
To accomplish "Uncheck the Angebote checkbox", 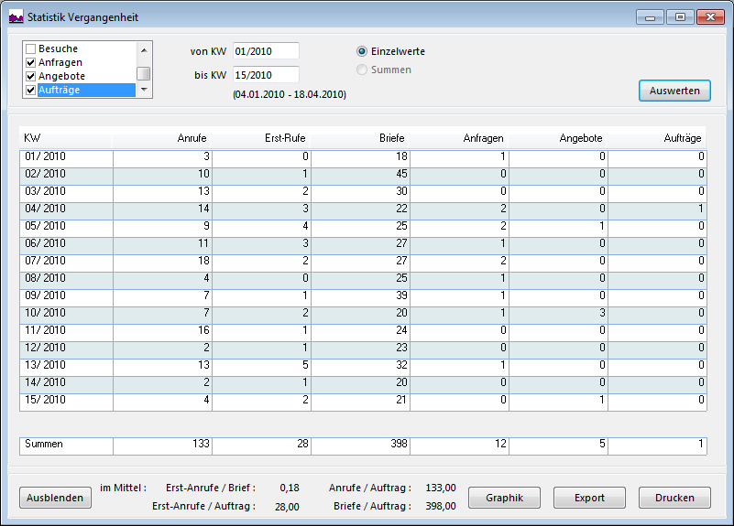I will click(x=30, y=77).
